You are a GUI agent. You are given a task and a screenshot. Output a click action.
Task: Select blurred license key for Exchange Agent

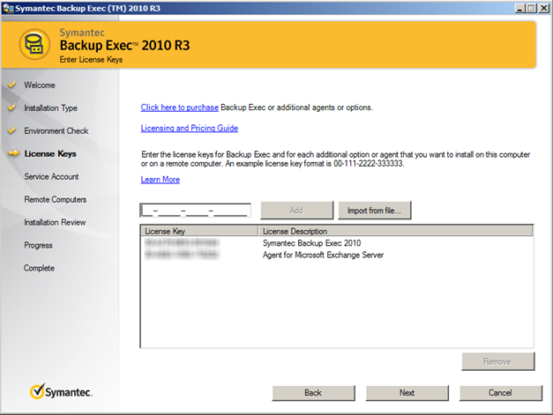182,255
